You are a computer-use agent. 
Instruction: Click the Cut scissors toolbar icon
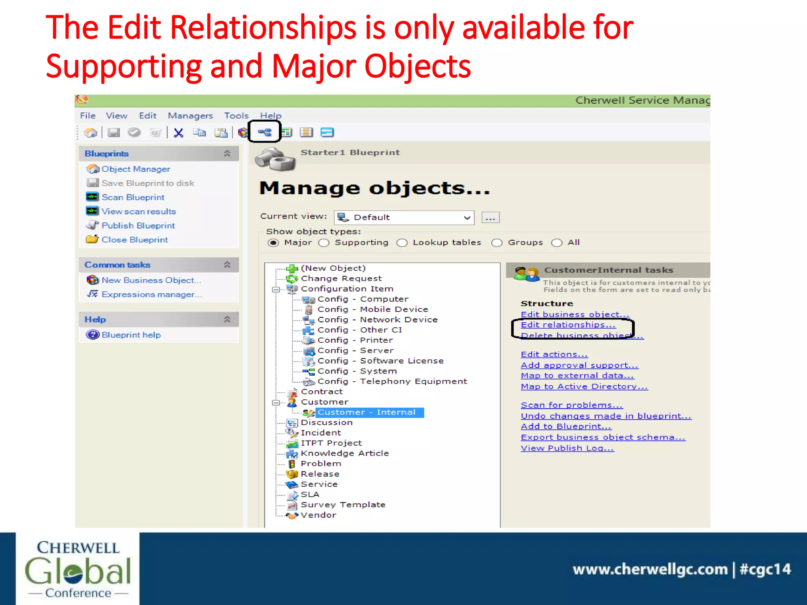pyautogui.click(x=179, y=133)
